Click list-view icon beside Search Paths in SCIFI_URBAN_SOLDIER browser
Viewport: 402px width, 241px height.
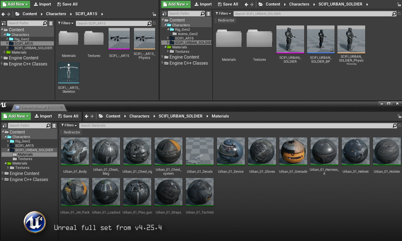[208, 14]
